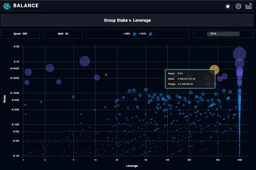Click the 500 leverage tick label

point(218,160)
